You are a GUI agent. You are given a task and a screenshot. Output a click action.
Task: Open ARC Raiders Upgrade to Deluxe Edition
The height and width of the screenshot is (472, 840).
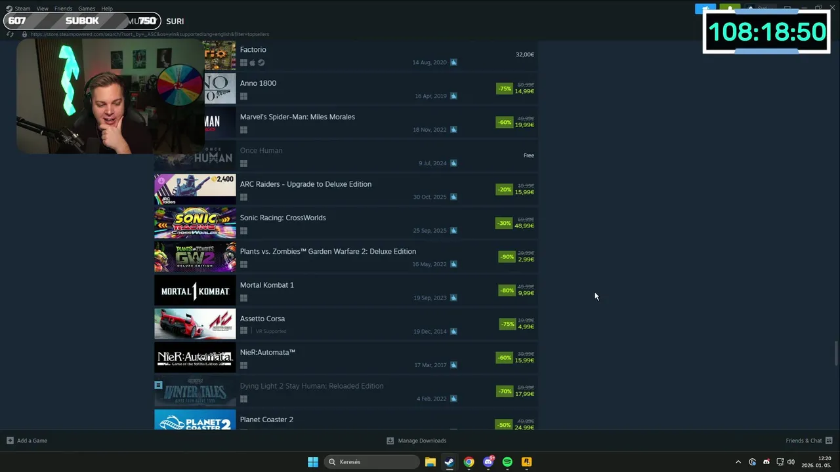coord(305,184)
